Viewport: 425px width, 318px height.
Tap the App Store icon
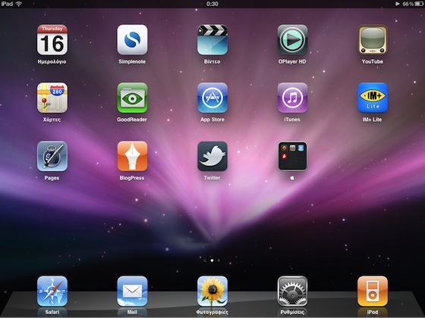coord(212,98)
